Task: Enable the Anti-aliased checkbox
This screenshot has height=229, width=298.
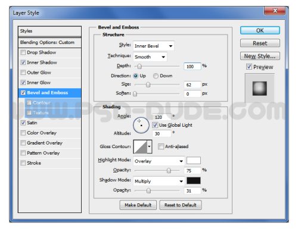Action: click(x=160, y=146)
